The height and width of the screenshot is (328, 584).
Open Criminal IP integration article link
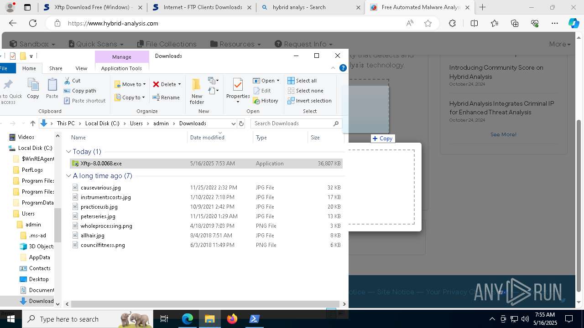click(501, 108)
